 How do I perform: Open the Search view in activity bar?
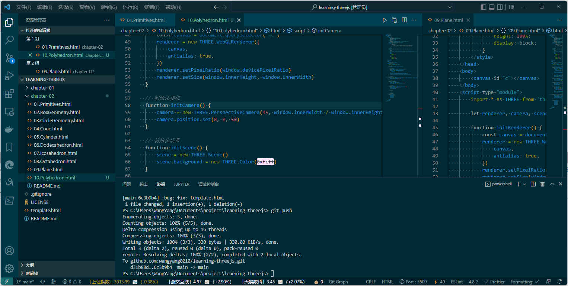(9, 40)
